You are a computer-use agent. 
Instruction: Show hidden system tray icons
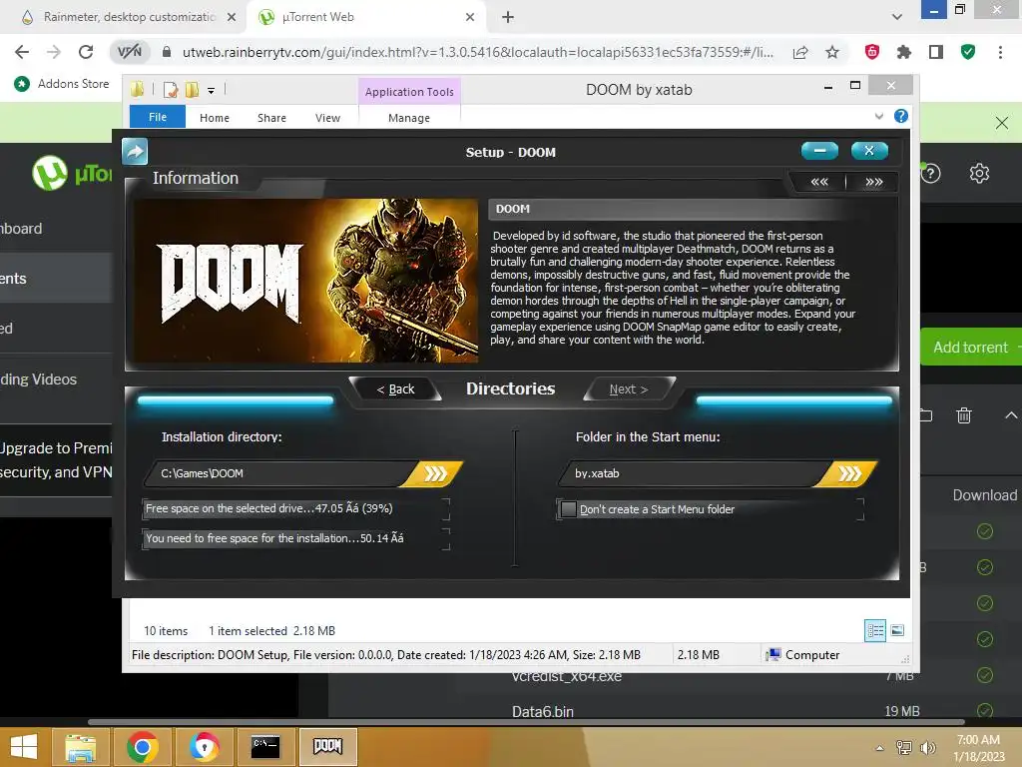(x=879, y=748)
